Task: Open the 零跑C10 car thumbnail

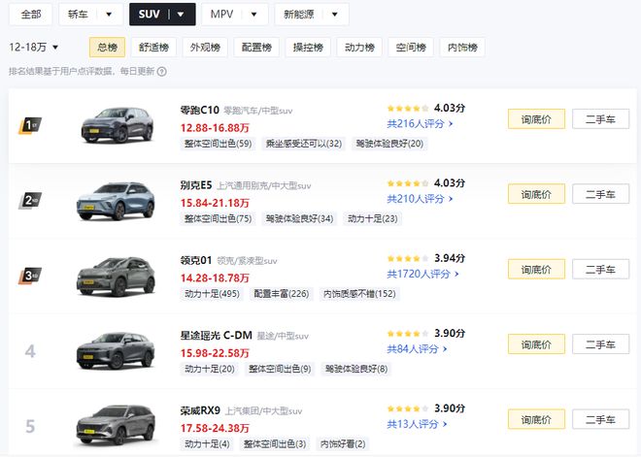Action: coord(118,124)
